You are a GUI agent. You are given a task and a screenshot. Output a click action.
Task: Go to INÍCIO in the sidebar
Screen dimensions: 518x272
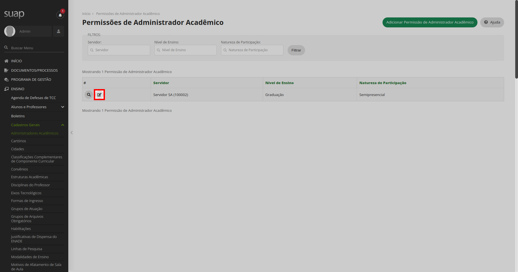(16, 61)
